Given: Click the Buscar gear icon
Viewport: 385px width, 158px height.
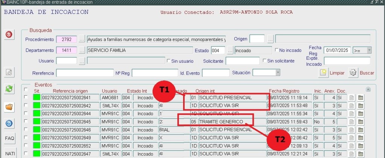Looking at the screenshot, I should (x=352, y=73).
